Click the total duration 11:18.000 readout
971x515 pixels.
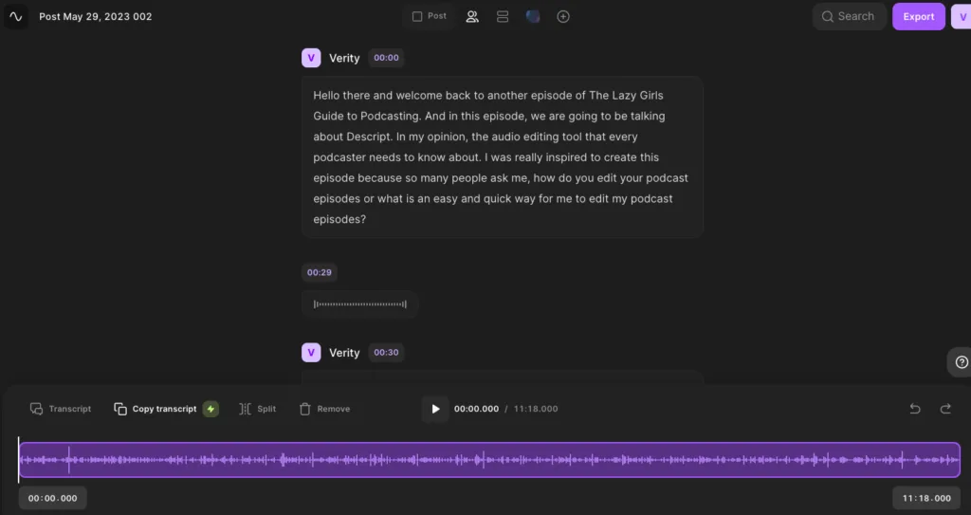click(536, 409)
